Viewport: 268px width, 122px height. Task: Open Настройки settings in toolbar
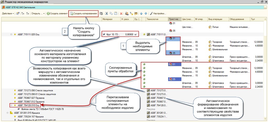point(159,13)
